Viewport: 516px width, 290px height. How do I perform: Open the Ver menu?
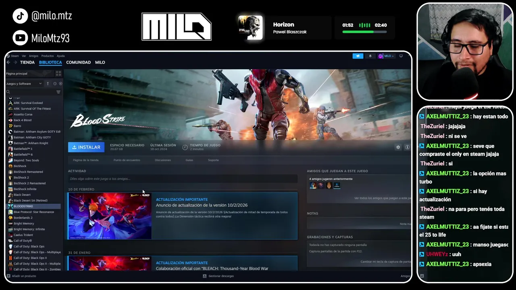(24, 56)
